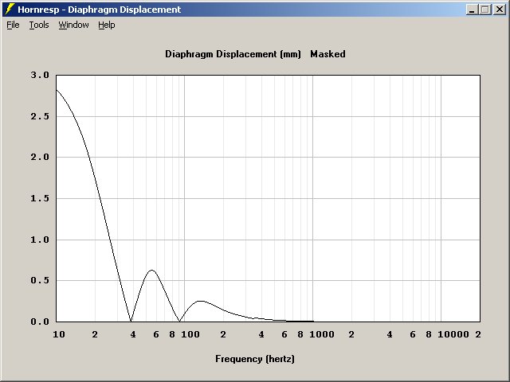Screen dimensions: 510x382
Task: Click the 10 label on the frequency axis
Action: pos(59,334)
